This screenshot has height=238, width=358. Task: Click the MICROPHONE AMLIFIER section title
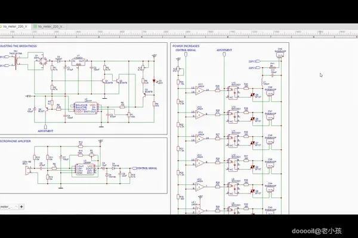(x=16, y=141)
